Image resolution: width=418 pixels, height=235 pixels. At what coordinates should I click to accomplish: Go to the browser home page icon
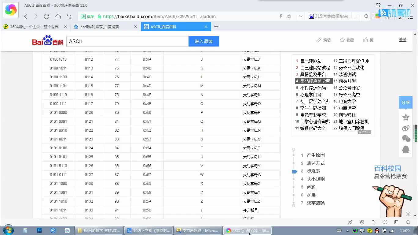pos(58,17)
